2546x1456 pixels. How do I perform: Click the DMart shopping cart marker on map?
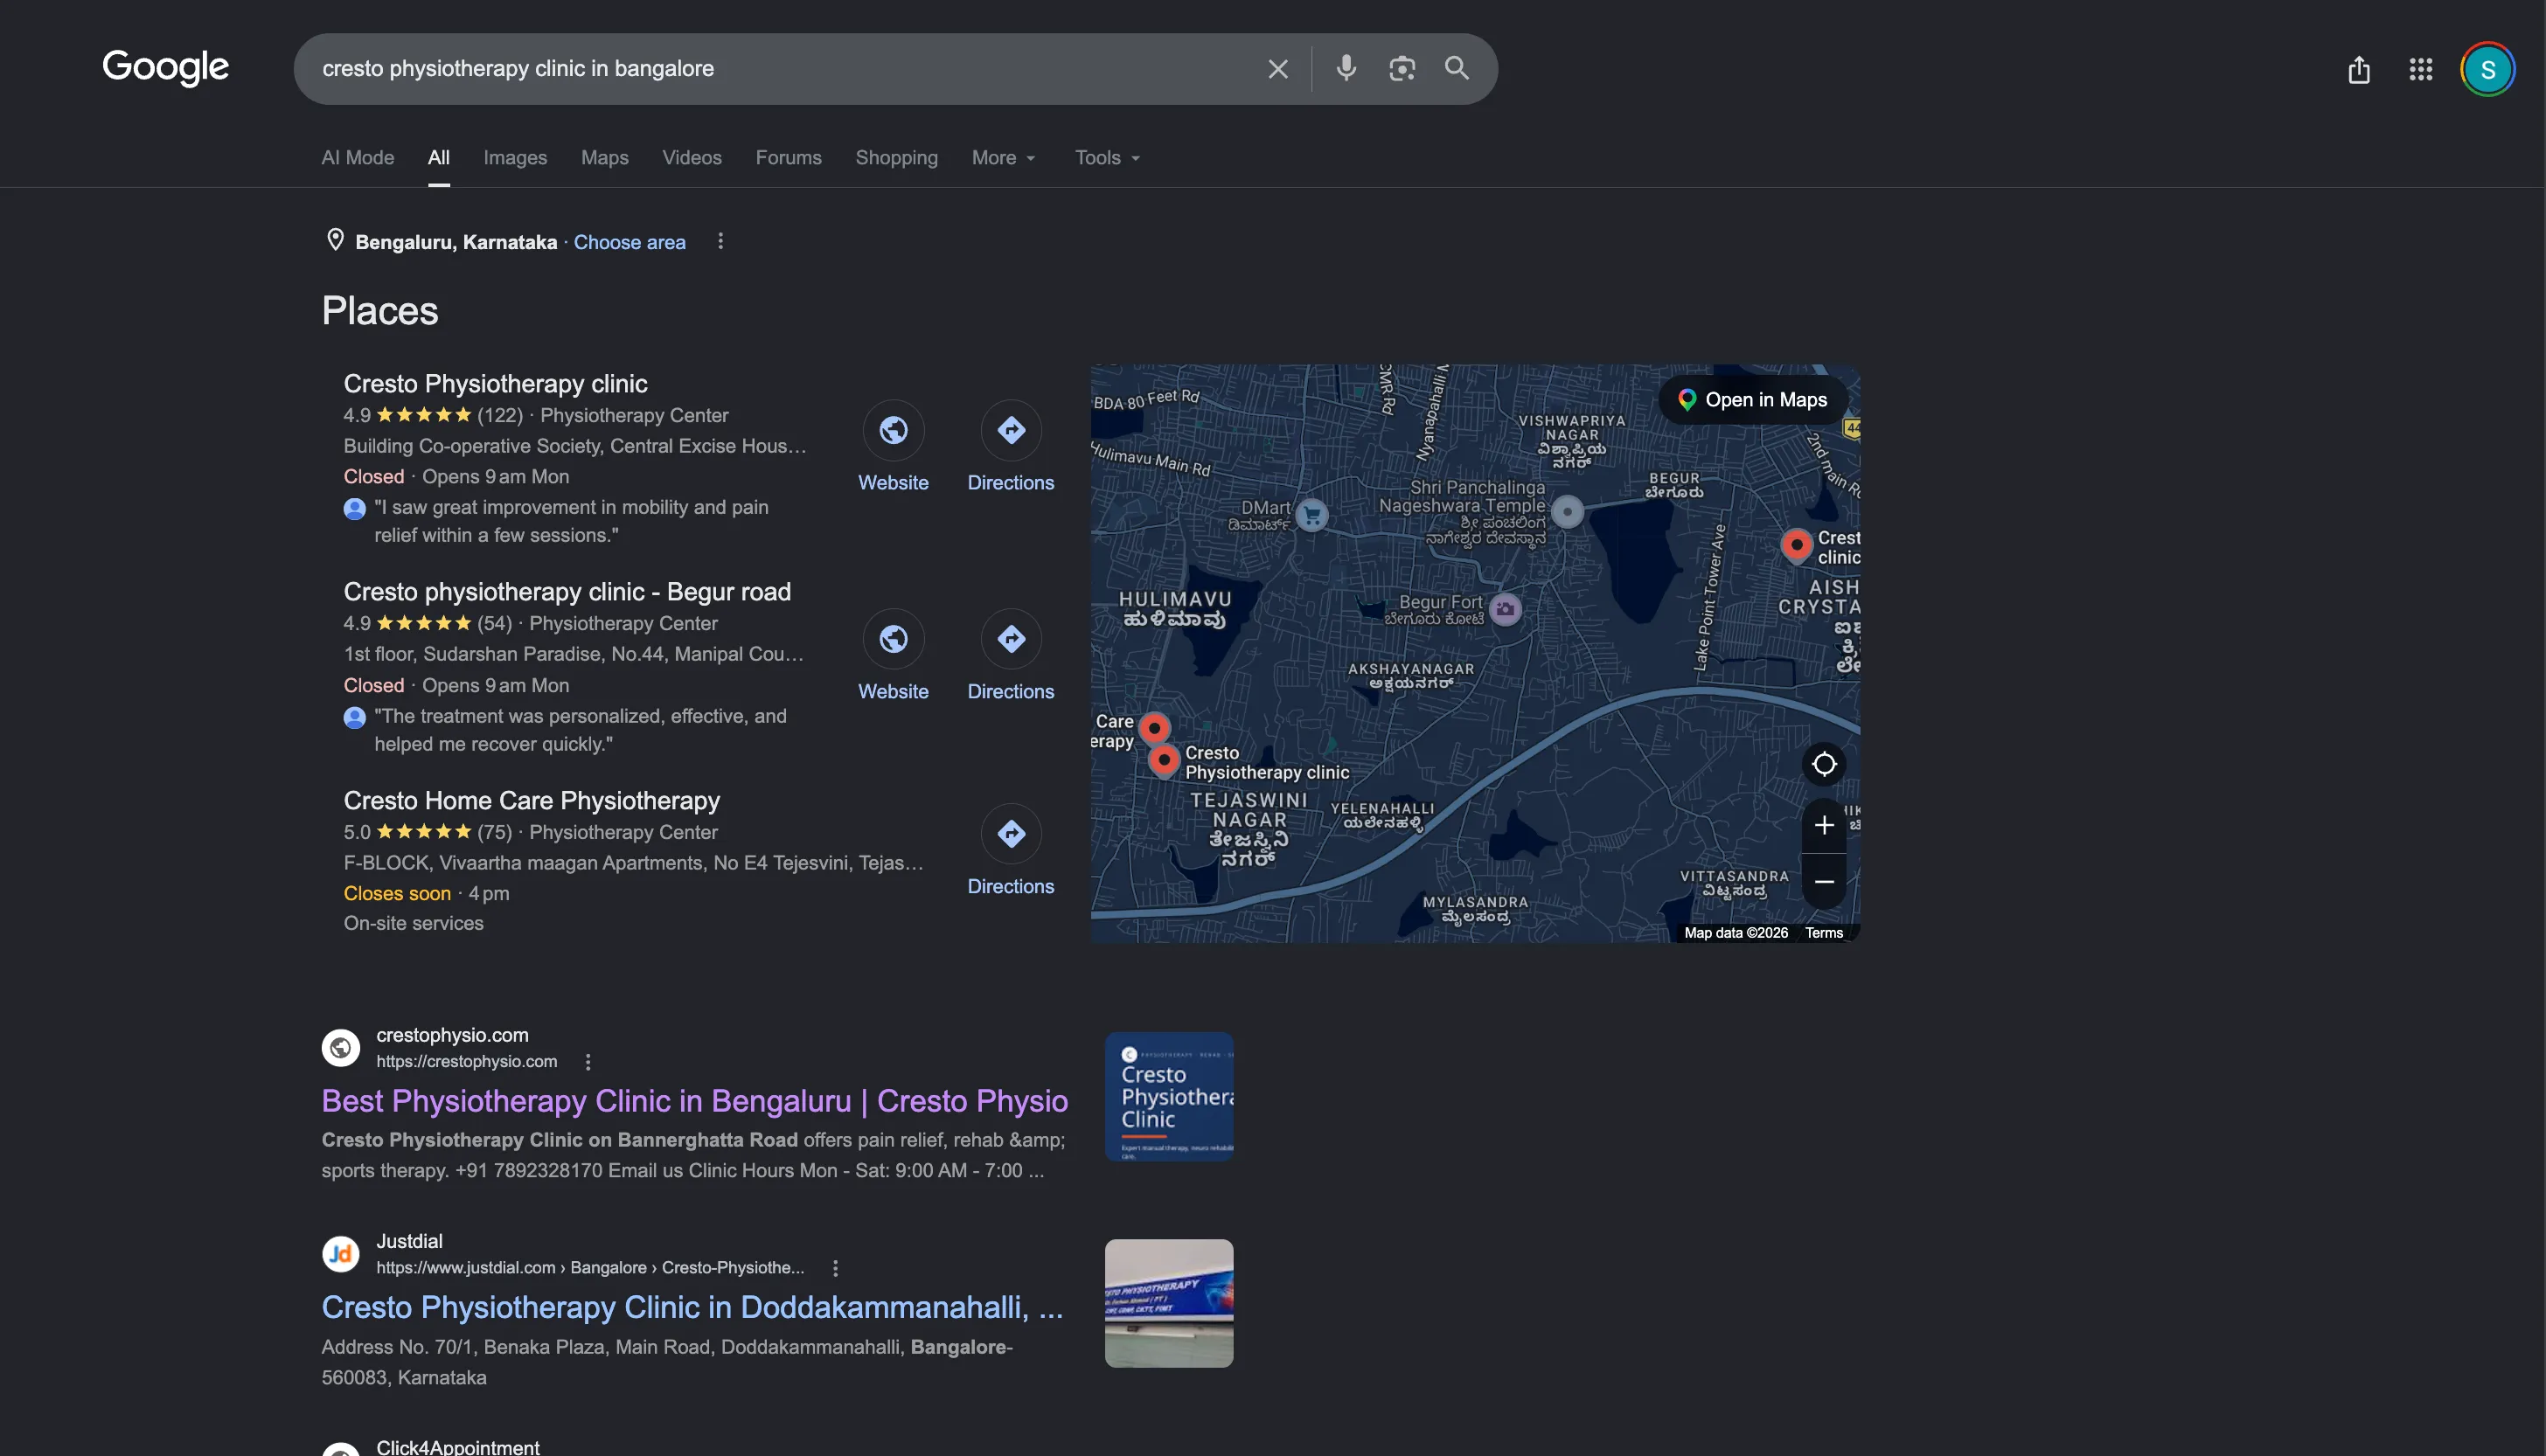point(1311,515)
